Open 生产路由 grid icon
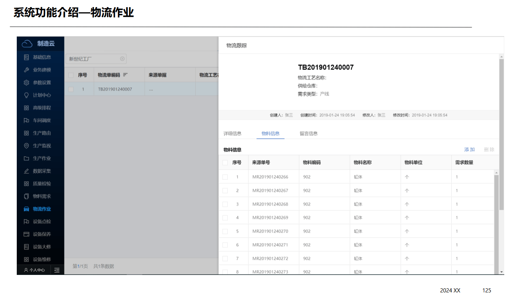521x295 pixels. 26,133
